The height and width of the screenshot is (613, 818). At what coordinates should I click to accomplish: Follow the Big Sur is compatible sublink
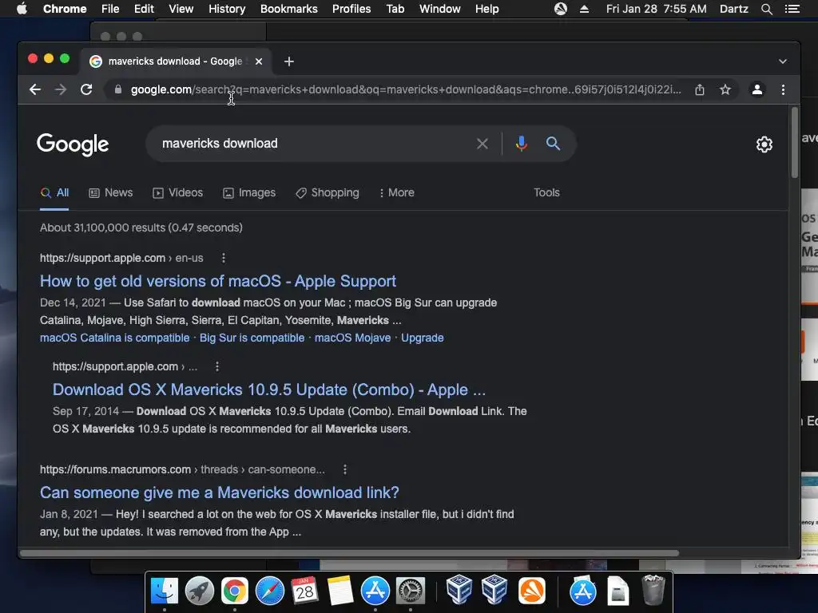pos(252,338)
